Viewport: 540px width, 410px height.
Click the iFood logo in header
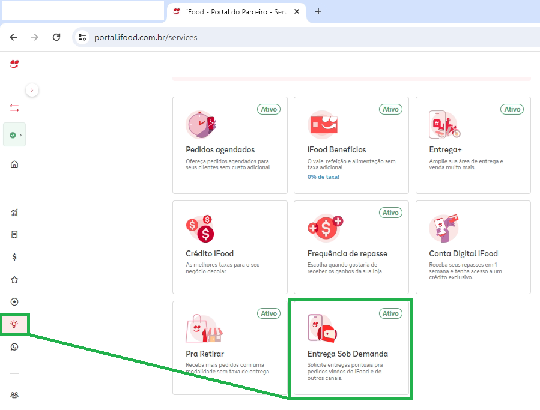14,64
